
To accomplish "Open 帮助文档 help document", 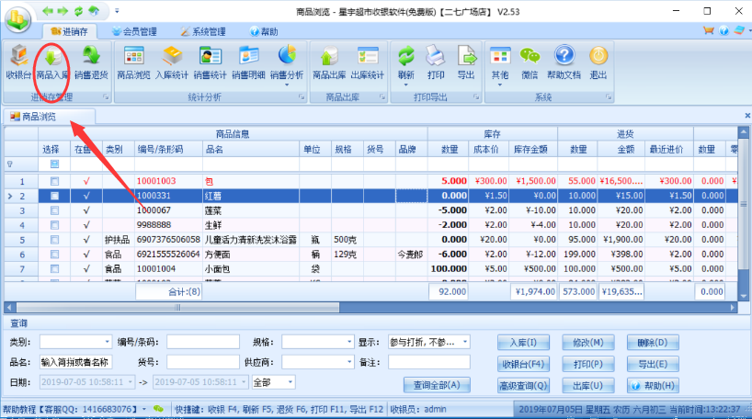I will pyautogui.click(x=564, y=62).
